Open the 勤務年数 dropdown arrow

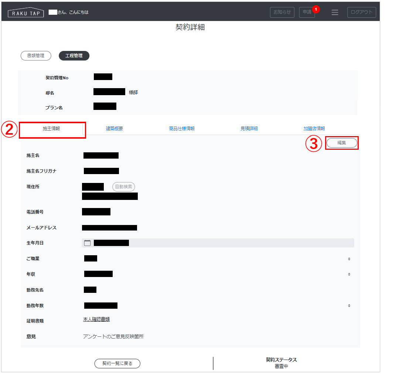(x=349, y=305)
